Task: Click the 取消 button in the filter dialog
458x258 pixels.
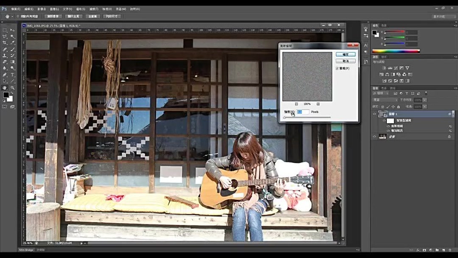Action: tap(346, 60)
